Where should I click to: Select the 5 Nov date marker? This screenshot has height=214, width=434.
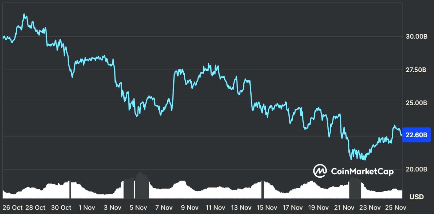click(x=138, y=207)
